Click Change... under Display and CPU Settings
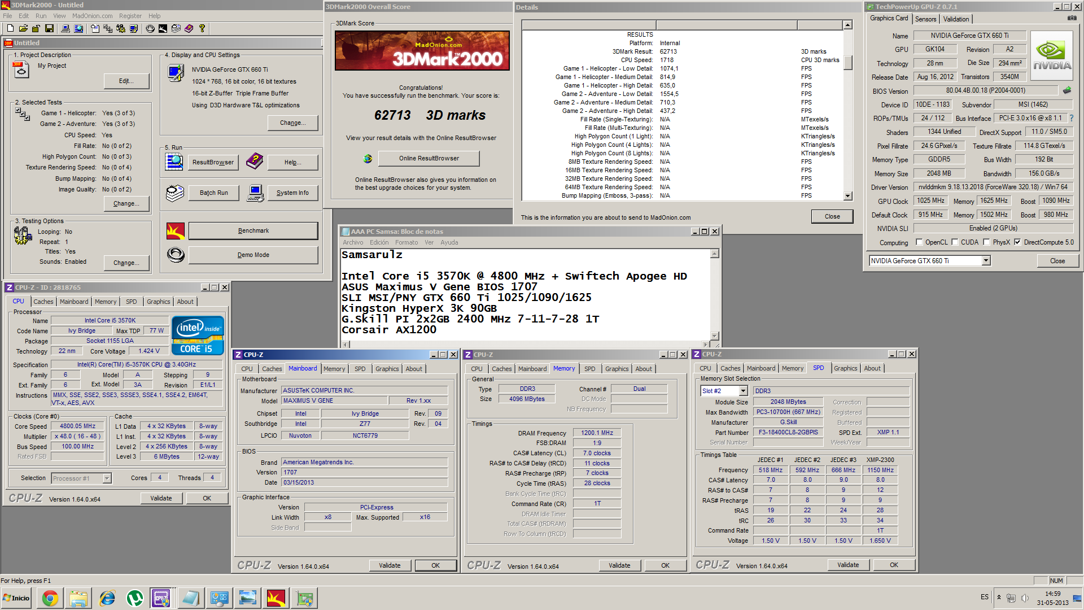 [x=293, y=123]
